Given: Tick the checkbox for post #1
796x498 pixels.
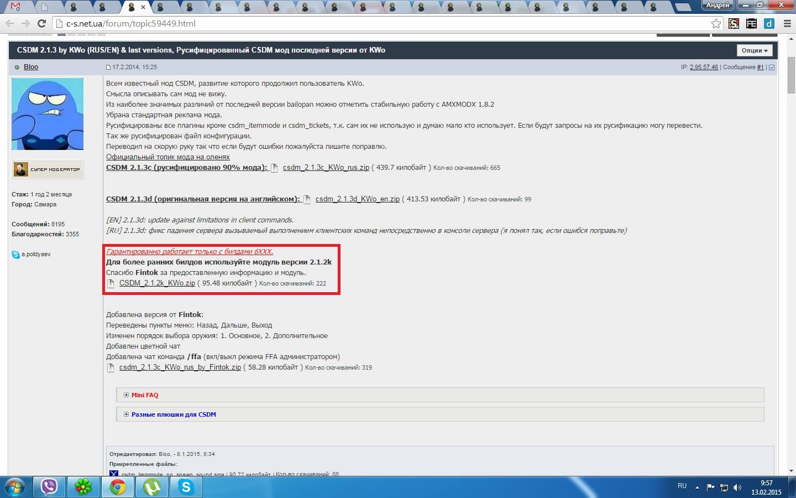Looking at the screenshot, I should pos(772,68).
